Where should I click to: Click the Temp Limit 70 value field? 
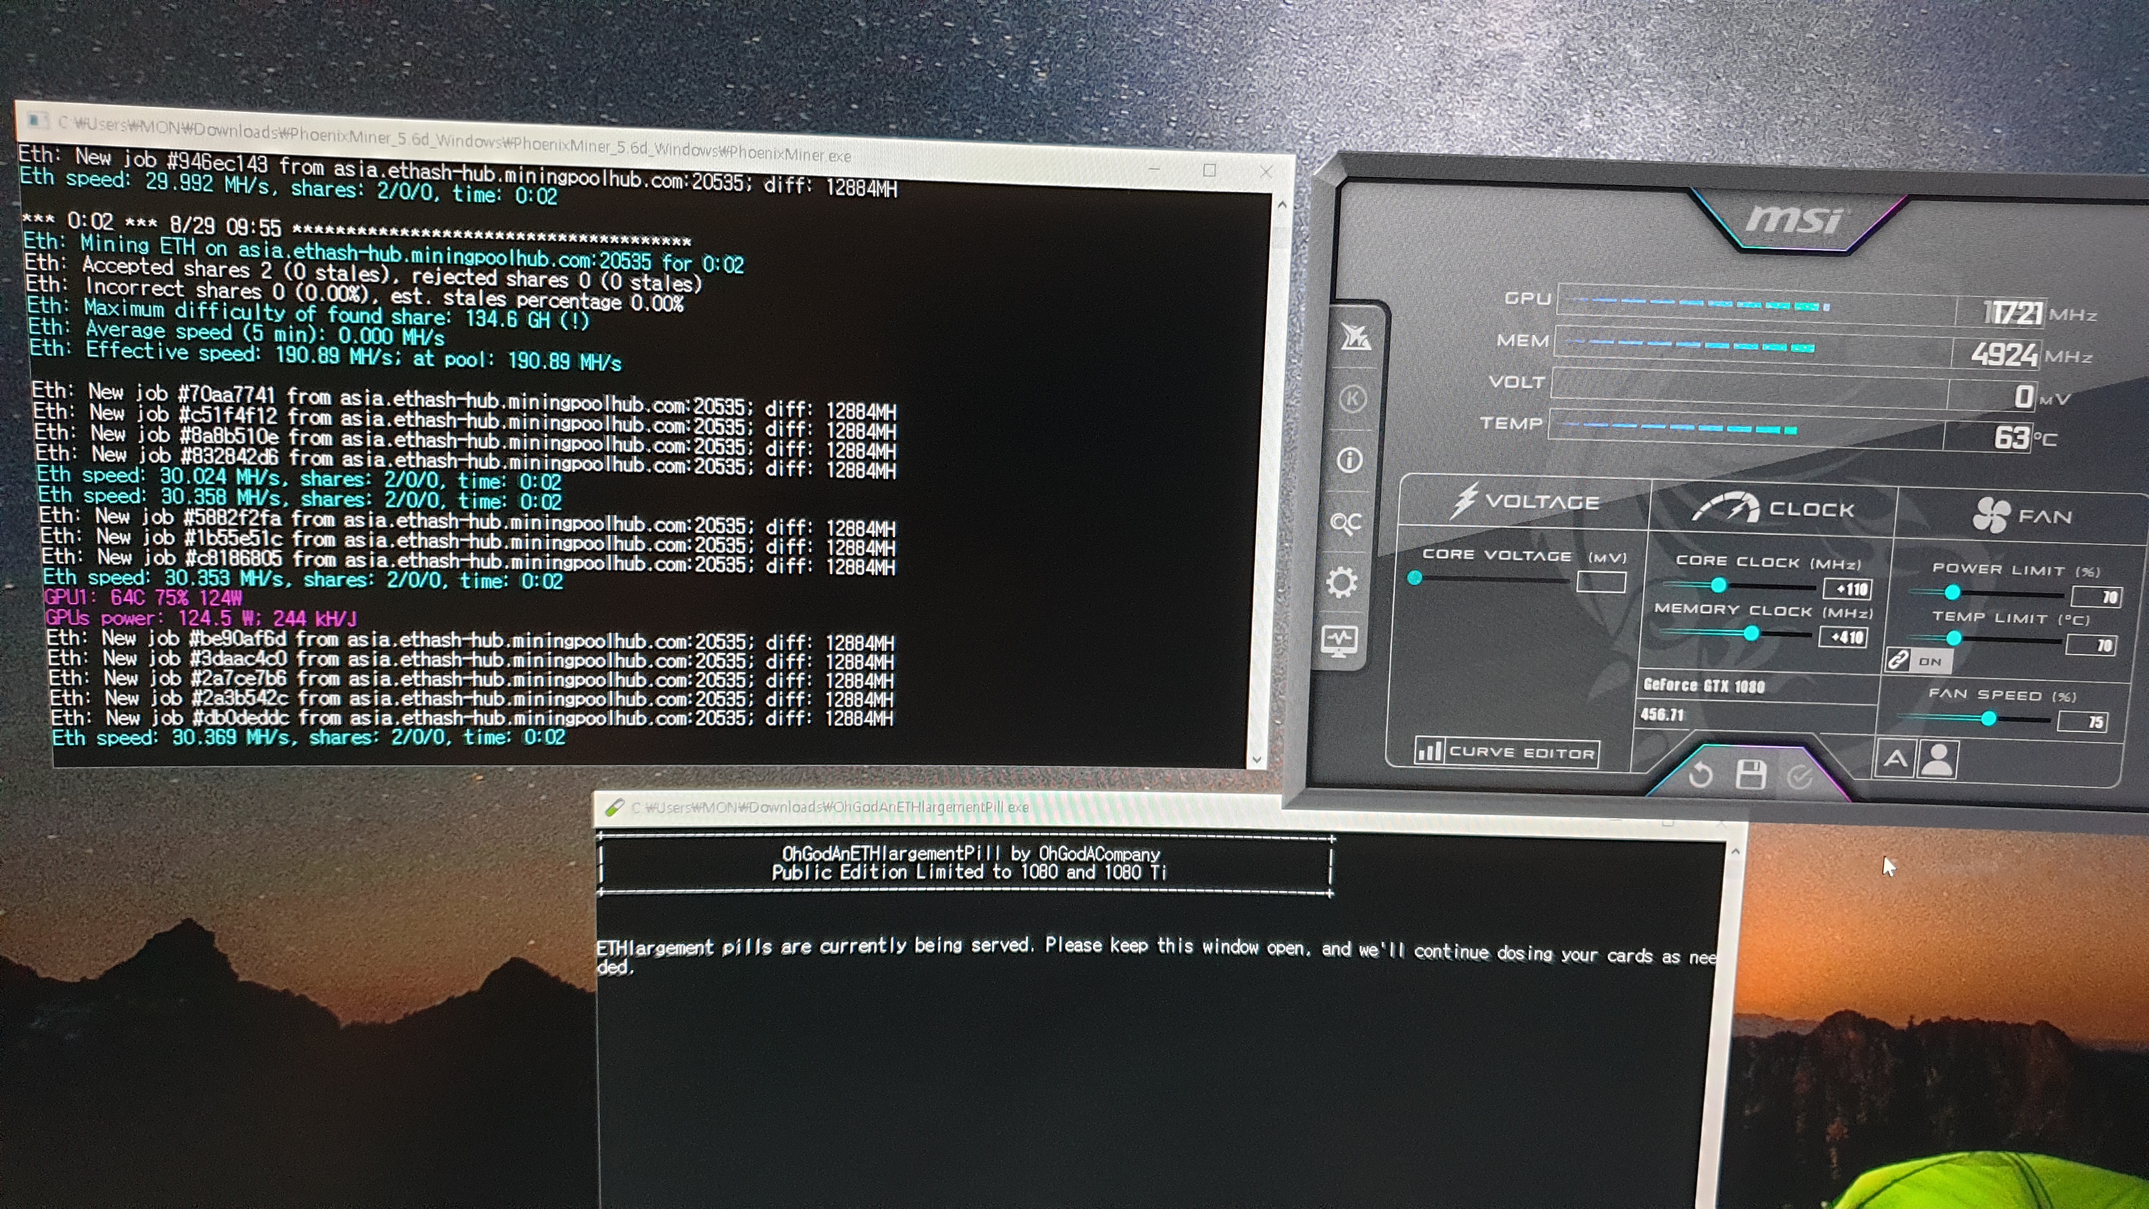2090,645
